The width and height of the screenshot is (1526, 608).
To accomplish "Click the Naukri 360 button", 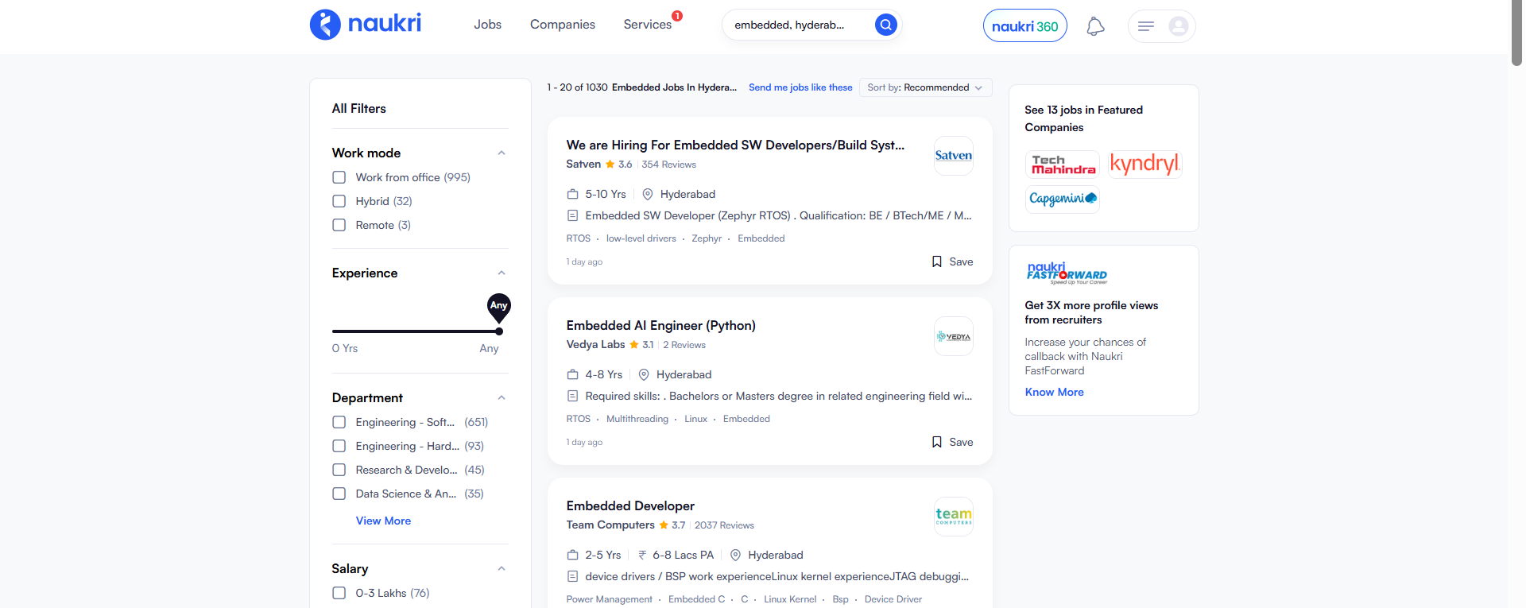I will coord(1024,26).
